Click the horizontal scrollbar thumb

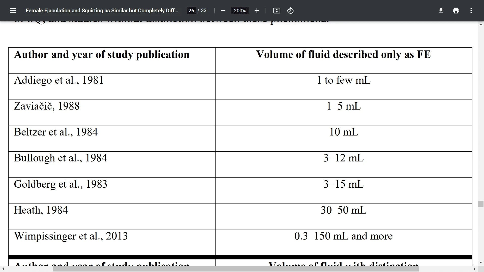236,269
